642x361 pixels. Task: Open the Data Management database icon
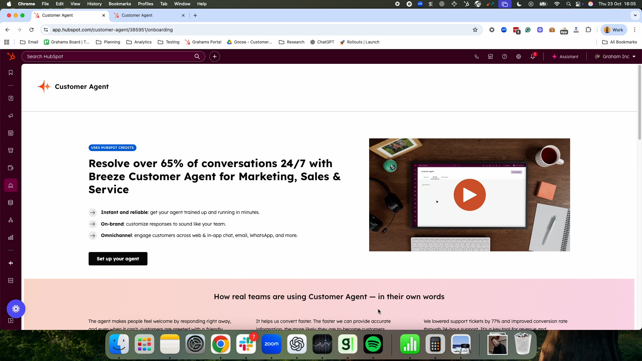click(x=11, y=203)
